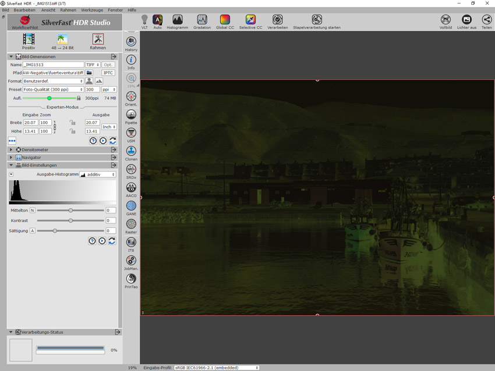Open the Rahmen menu in menu bar
495x371 pixels.
(x=68, y=10)
